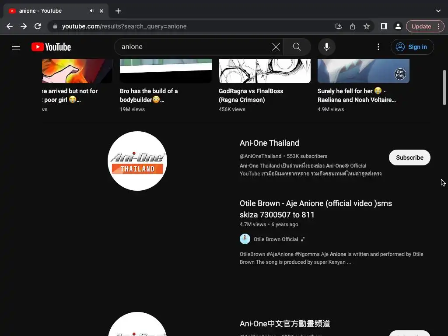Close the anione - YouTube tab
Screen dimensions: 448x336
101,11
